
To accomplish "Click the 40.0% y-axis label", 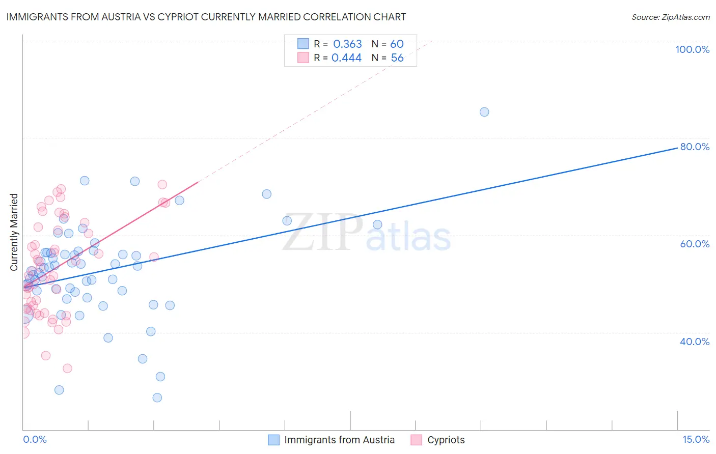I will [695, 342].
